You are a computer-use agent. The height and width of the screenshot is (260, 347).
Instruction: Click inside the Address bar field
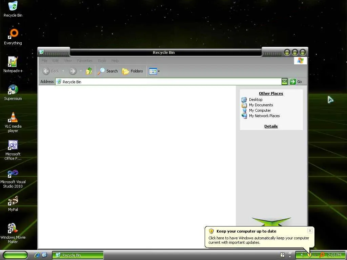pos(168,82)
